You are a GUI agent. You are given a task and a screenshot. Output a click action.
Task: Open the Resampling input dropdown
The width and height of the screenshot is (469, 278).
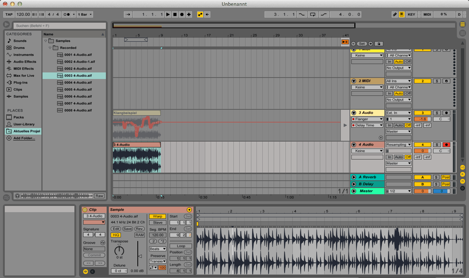(x=398, y=145)
